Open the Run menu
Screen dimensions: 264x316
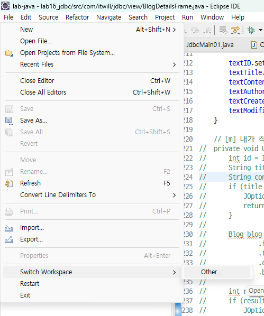click(x=187, y=17)
